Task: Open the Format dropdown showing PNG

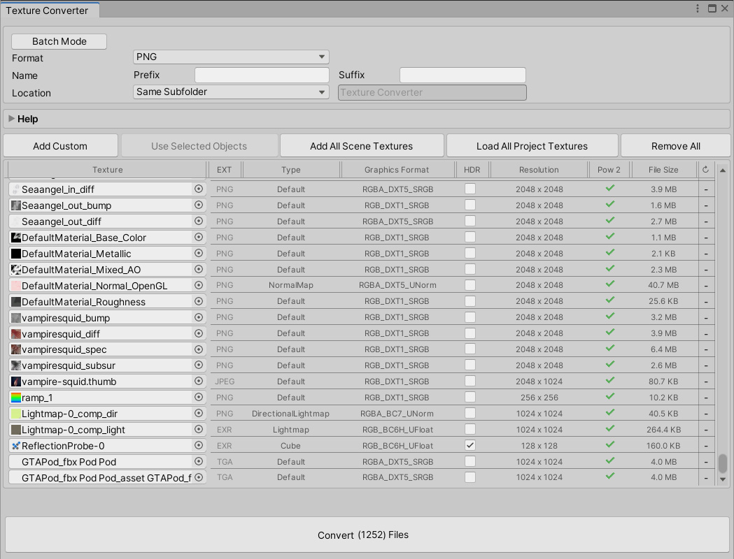Action: point(231,57)
